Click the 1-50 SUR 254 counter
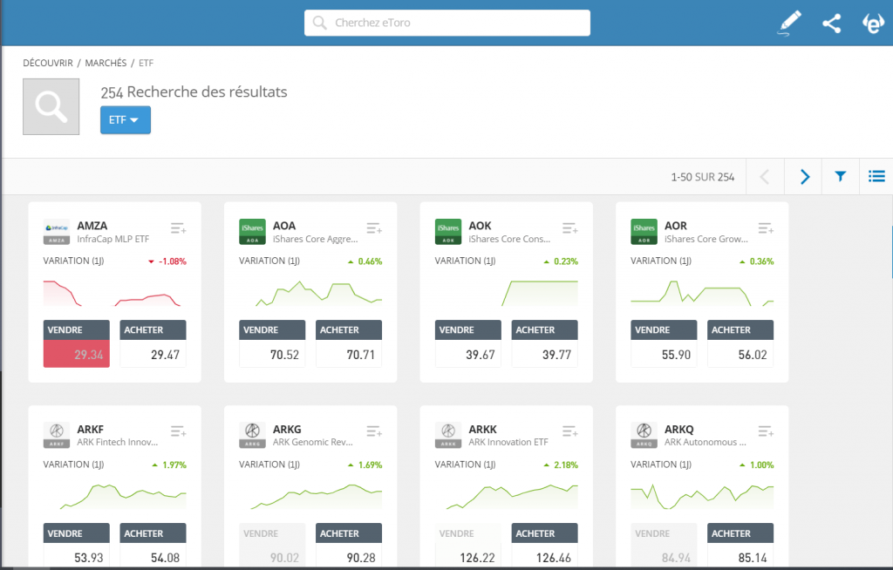The width and height of the screenshot is (893, 570). [x=703, y=177]
